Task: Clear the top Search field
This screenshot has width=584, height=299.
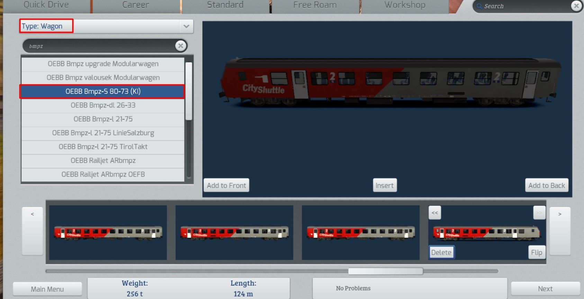Action: tap(576, 6)
